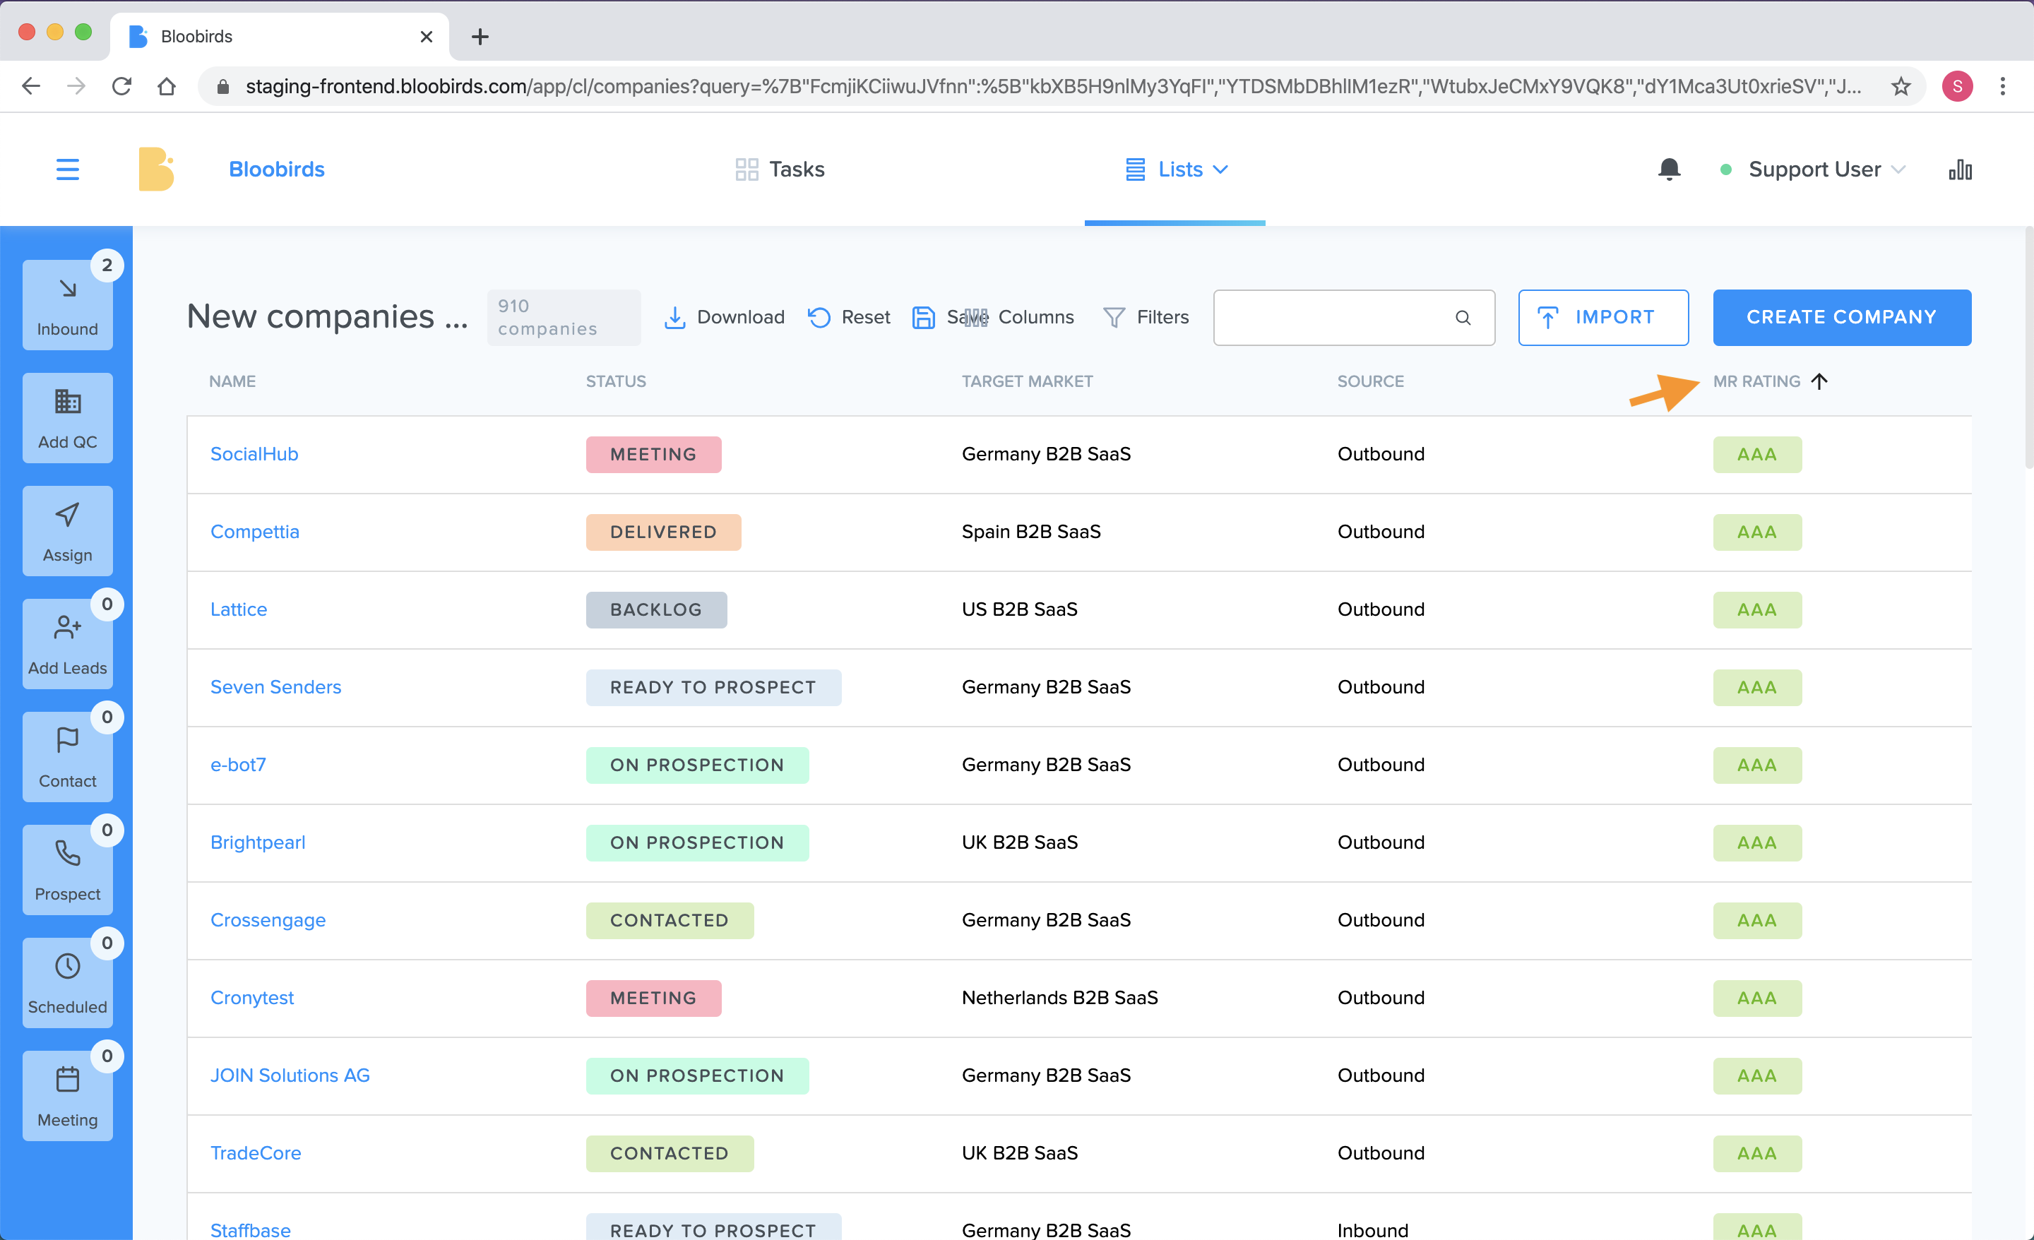Click the page vertical scrollbar
Screen dimensions: 2034x1240
coord(2029,347)
